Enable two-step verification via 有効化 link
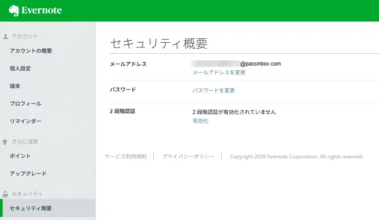This screenshot has width=379, height=220. click(x=201, y=121)
